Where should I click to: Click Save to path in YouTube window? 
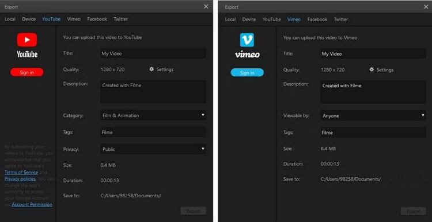pos(131,196)
